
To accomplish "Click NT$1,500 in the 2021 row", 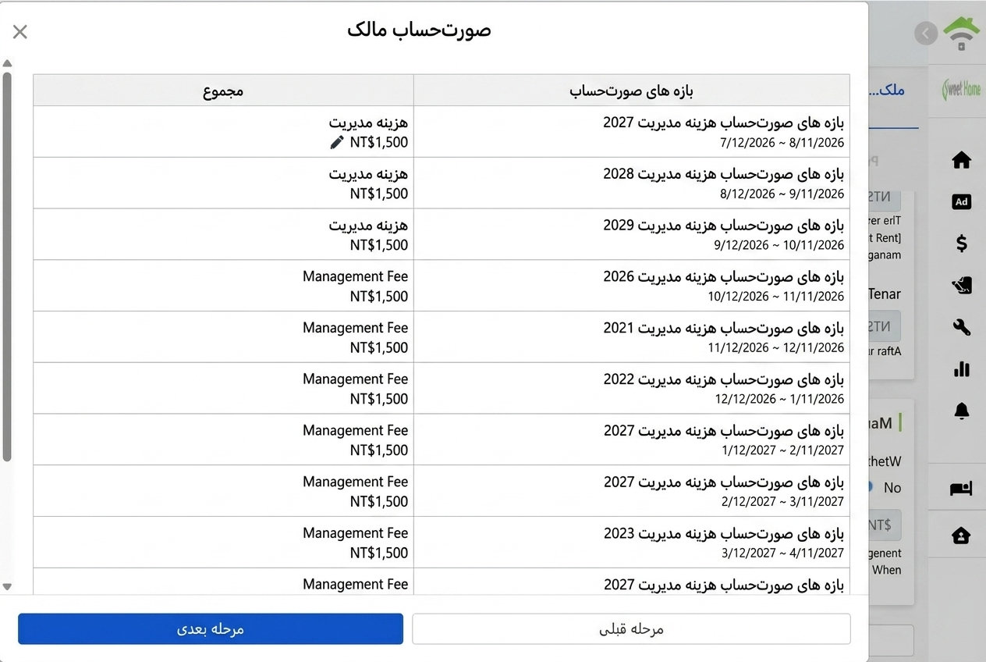I will point(379,348).
